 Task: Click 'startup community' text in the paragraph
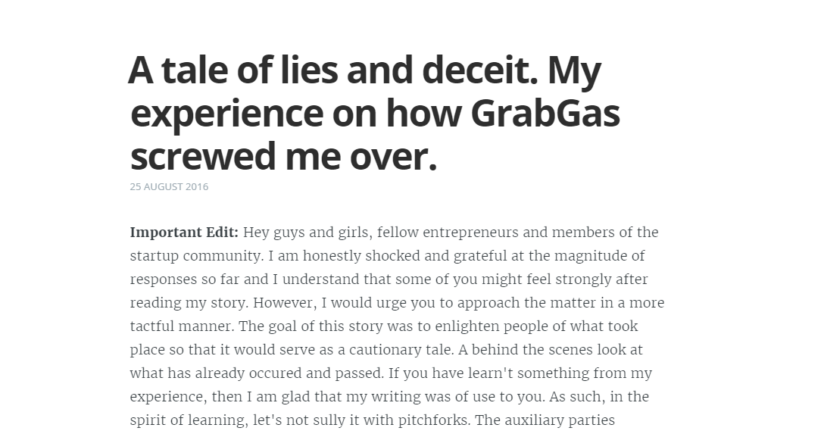[195, 256]
